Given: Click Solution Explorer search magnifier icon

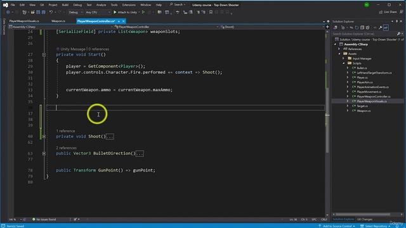Looking at the screenshot, I should pyautogui.click(x=399, y=34).
